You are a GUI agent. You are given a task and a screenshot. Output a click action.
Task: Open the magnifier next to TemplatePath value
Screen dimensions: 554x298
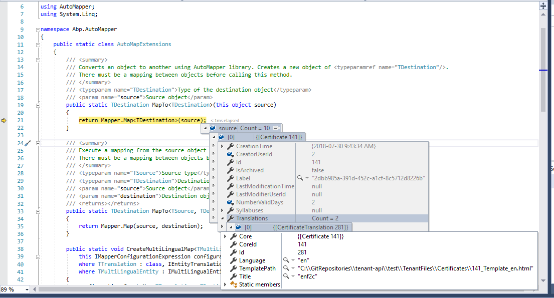[286, 268]
